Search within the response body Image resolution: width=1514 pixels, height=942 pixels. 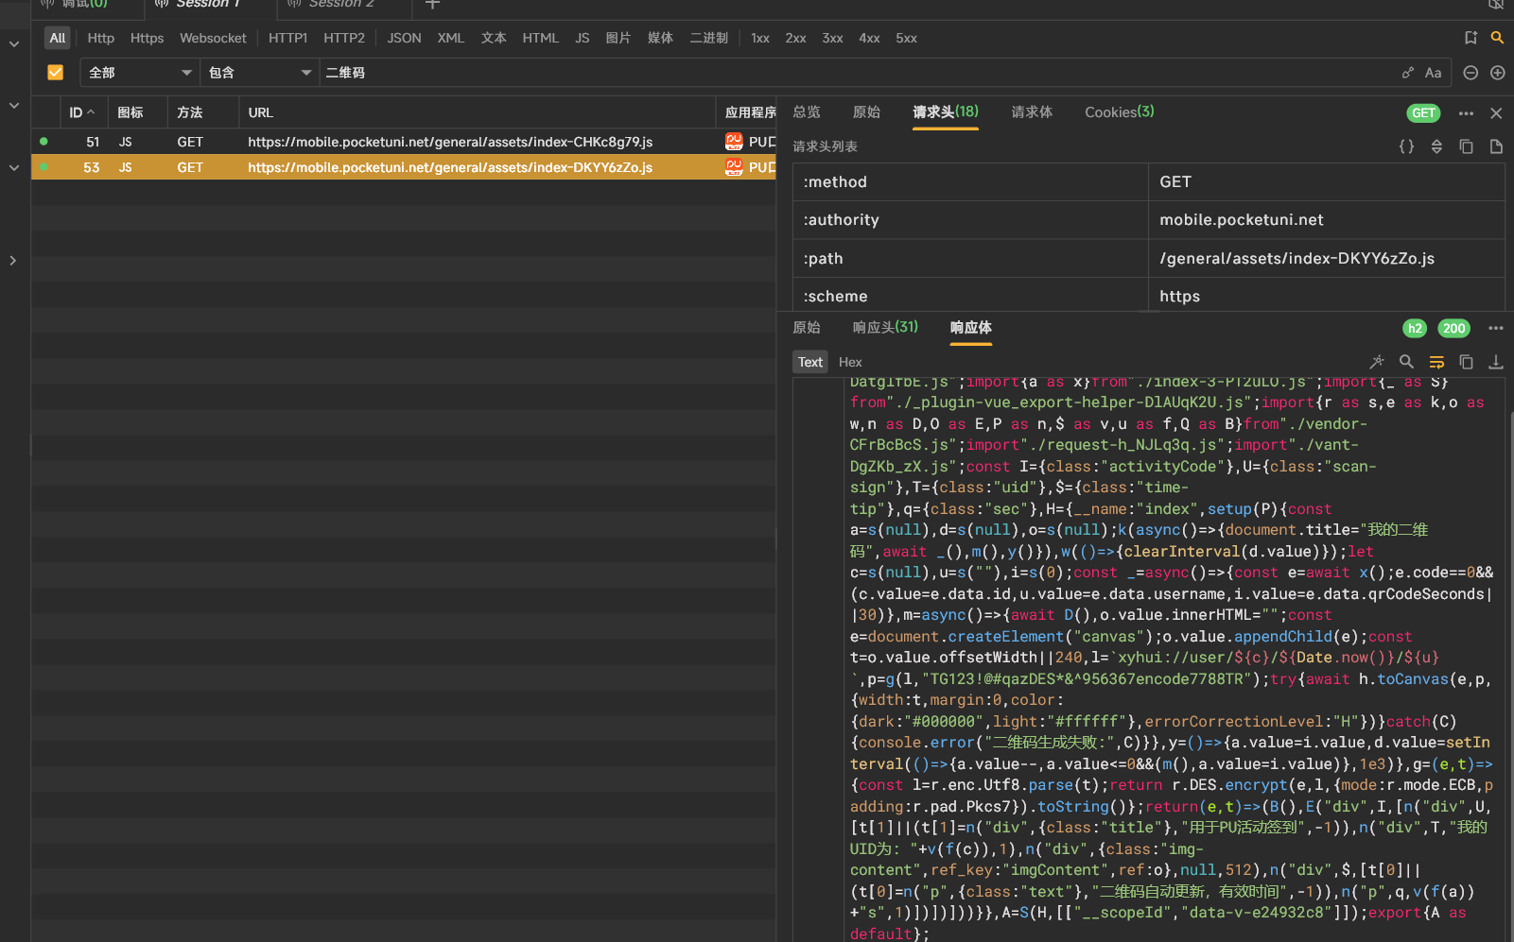1406,362
